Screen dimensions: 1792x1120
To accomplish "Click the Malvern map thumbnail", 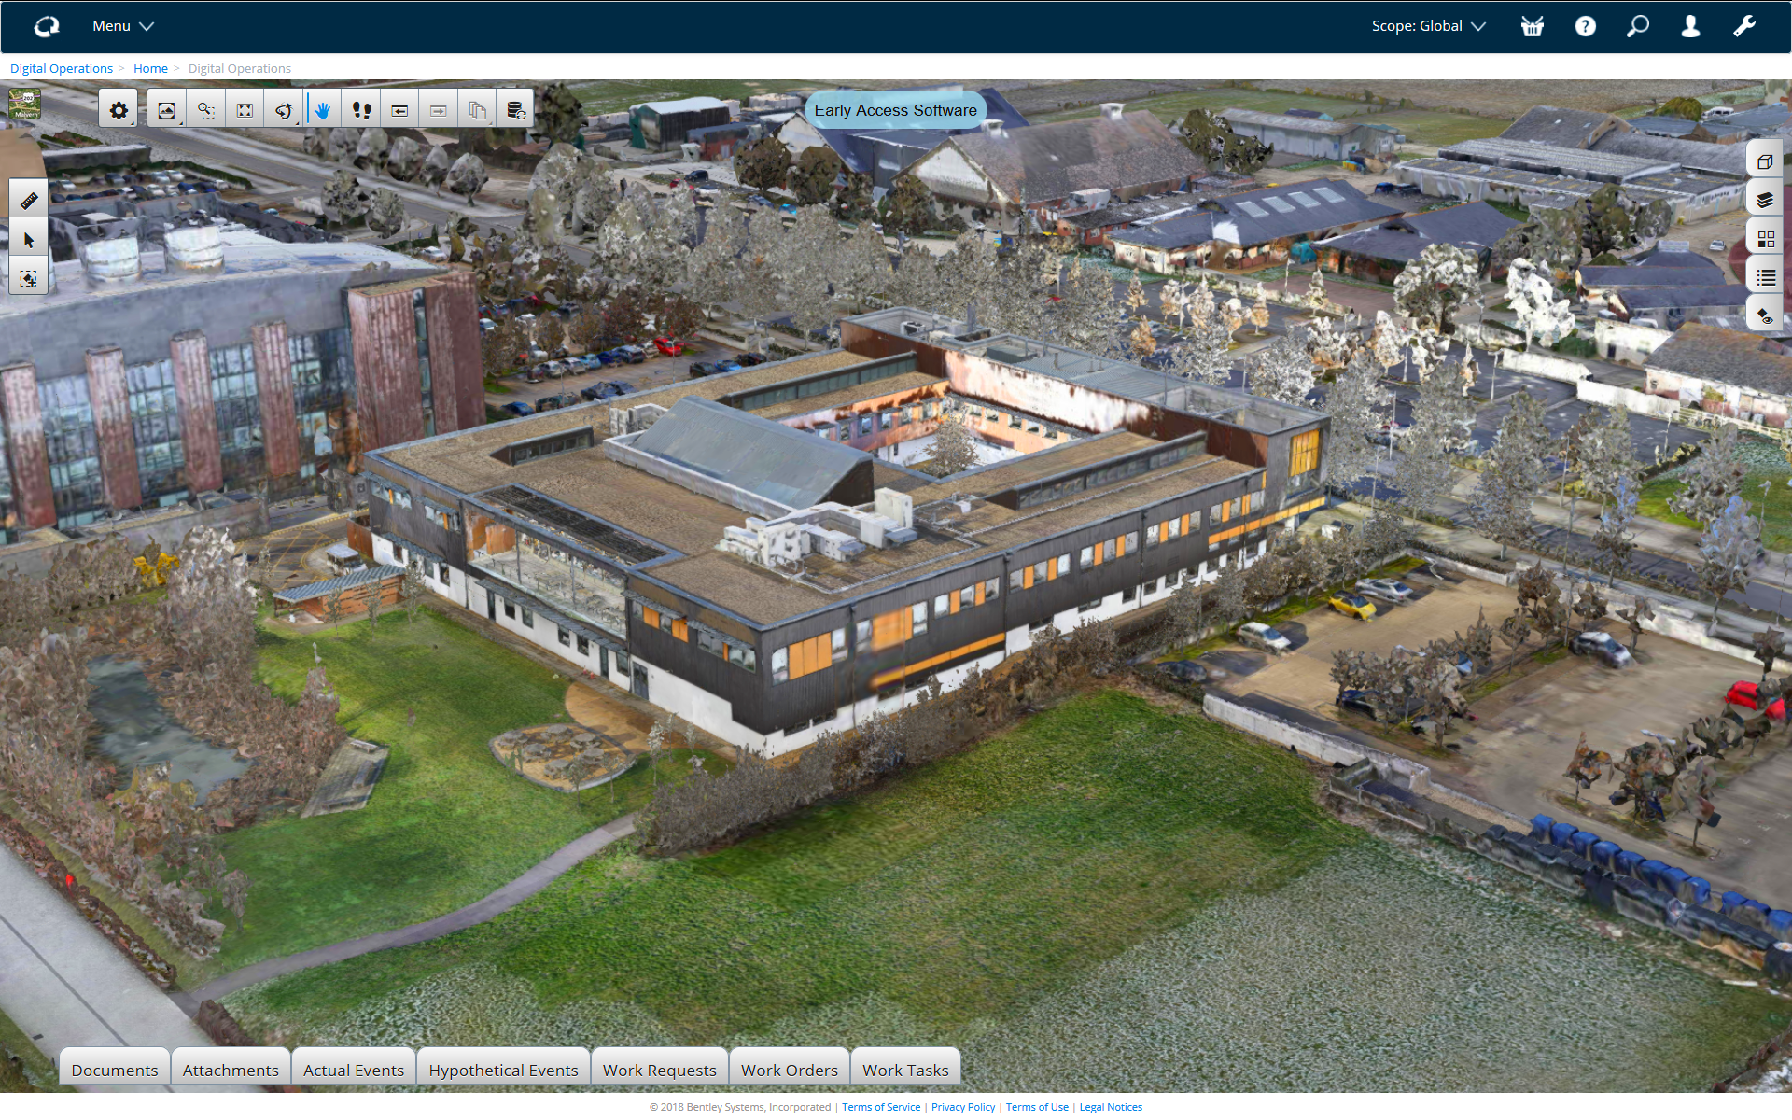I will (25, 104).
